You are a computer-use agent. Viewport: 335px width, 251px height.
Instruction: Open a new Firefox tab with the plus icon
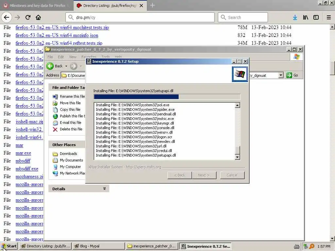click(152, 5)
